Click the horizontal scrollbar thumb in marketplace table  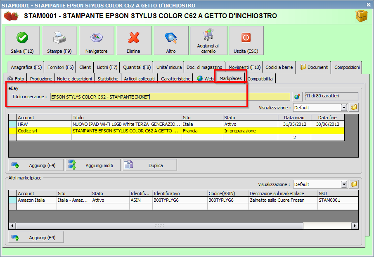click(x=159, y=226)
